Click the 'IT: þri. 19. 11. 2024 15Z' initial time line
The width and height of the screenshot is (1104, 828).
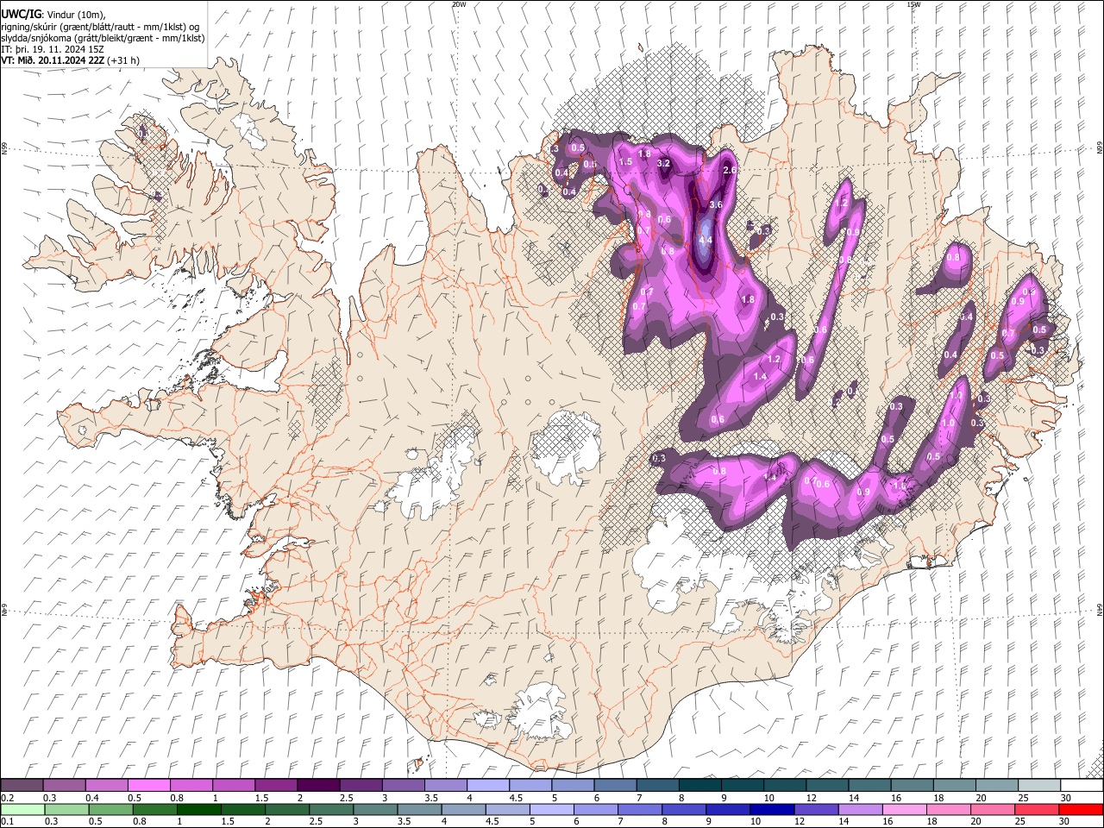click(53, 49)
